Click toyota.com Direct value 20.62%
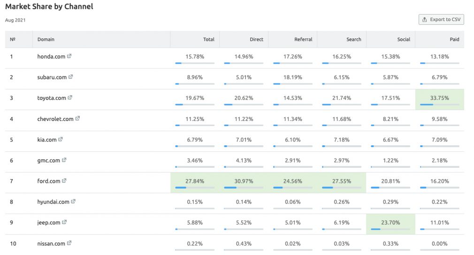The height and width of the screenshot is (255, 474). point(244,98)
